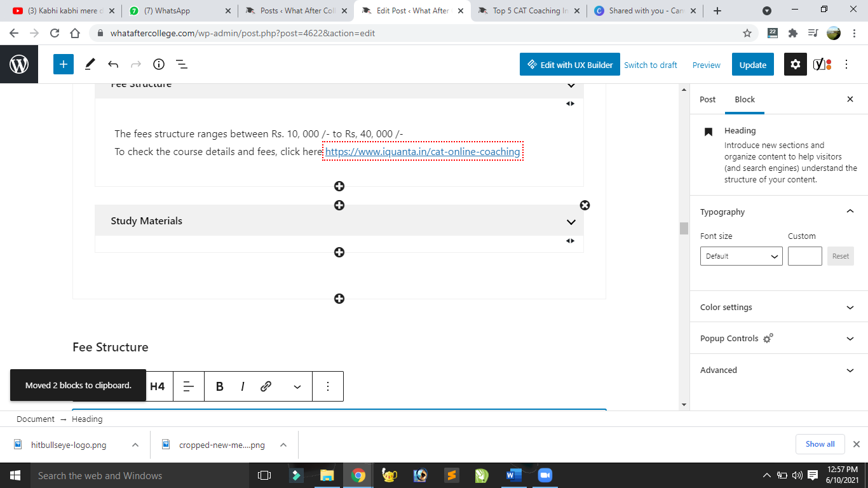
Task: Switch to the Post sidebar tab
Action: 707,100
